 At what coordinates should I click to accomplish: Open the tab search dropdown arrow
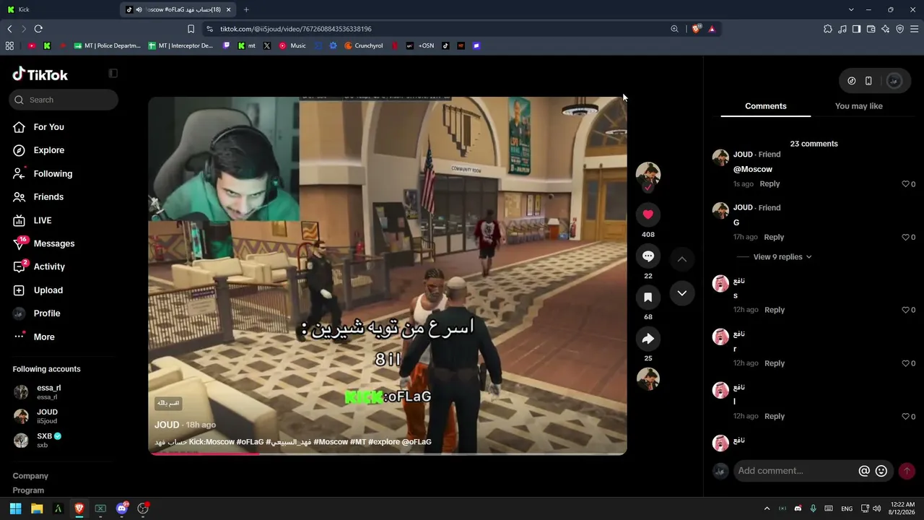pos(851,9)
